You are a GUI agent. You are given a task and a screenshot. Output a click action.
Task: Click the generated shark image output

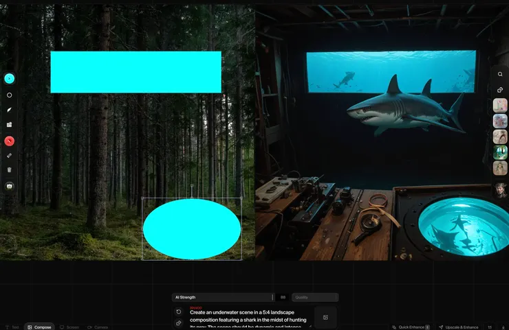tap(382, 132)
